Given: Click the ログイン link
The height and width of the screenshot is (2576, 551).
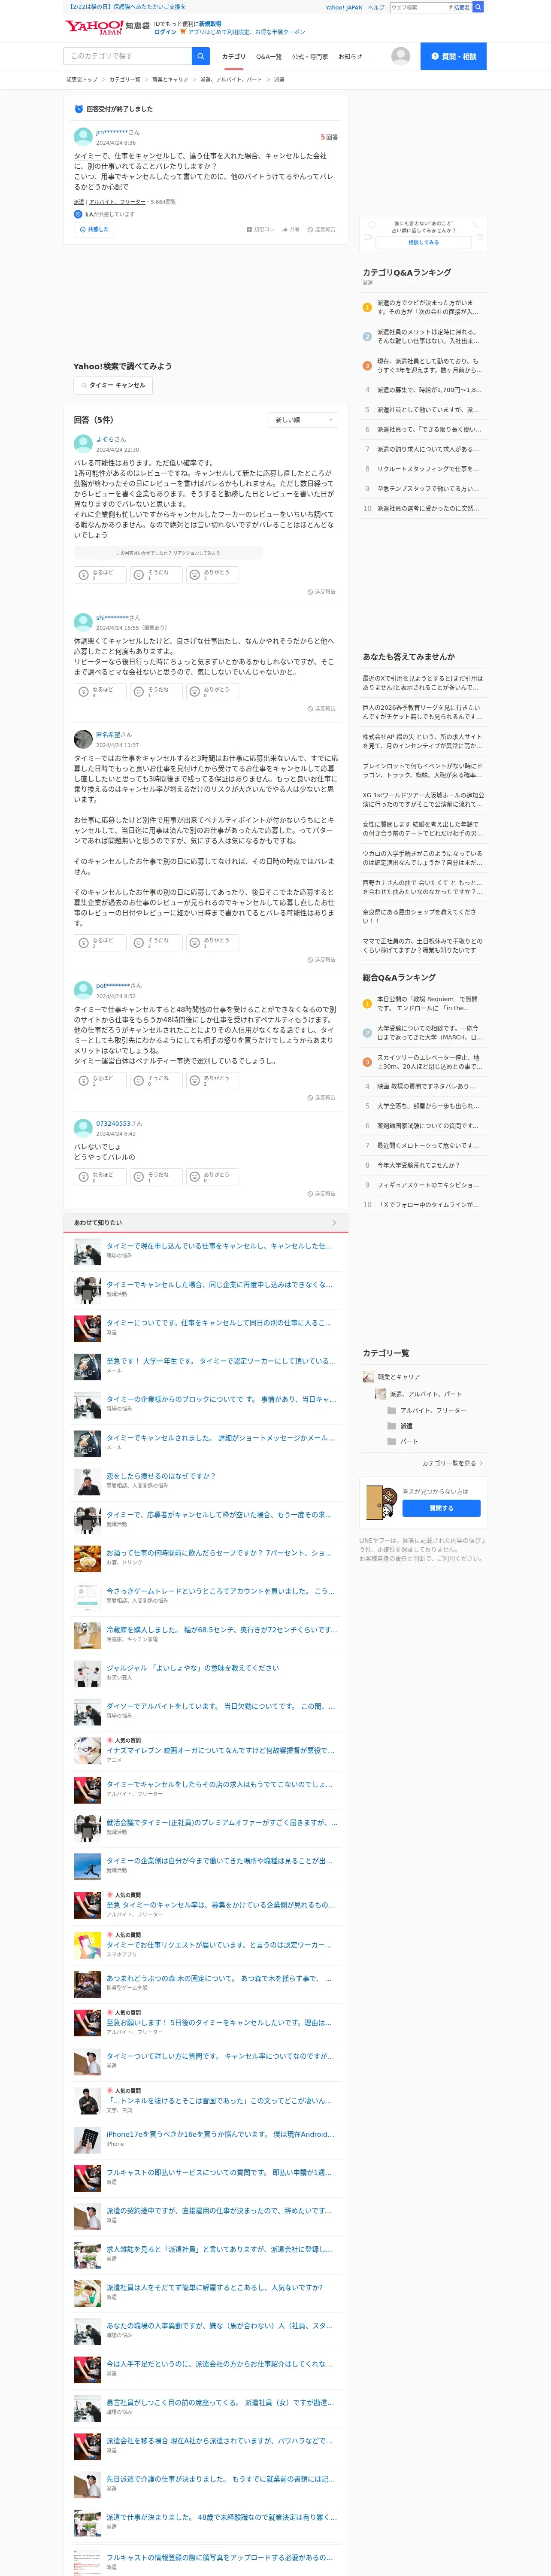Looking at the screenshot, I should [x=165, y=32].
